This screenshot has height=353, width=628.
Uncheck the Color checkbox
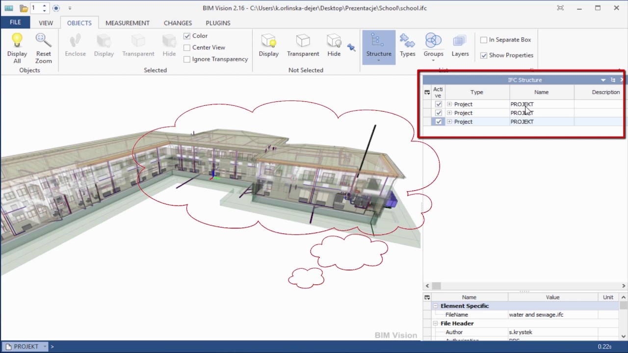[x=187, y=36]
